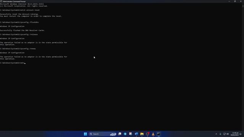244x137 pixels.
Task: Click the Administrator: Command Prompt window title
Action: 14,2
